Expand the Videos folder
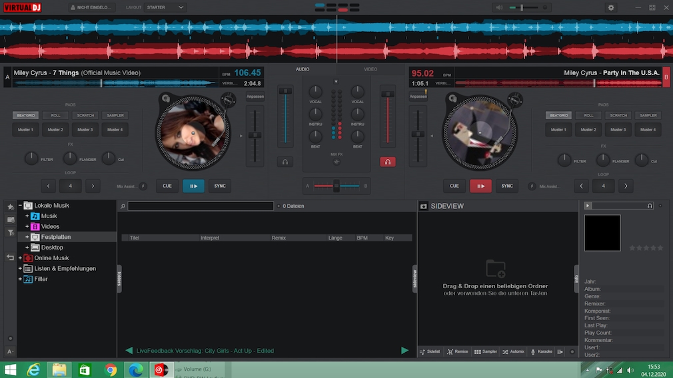The image size is (673, 378). point(27,226)
